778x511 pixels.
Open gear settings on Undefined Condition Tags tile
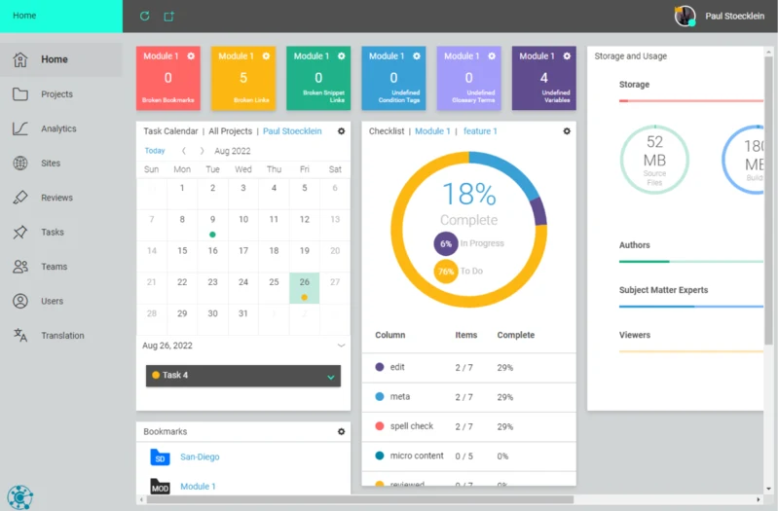tap(417, 56)
